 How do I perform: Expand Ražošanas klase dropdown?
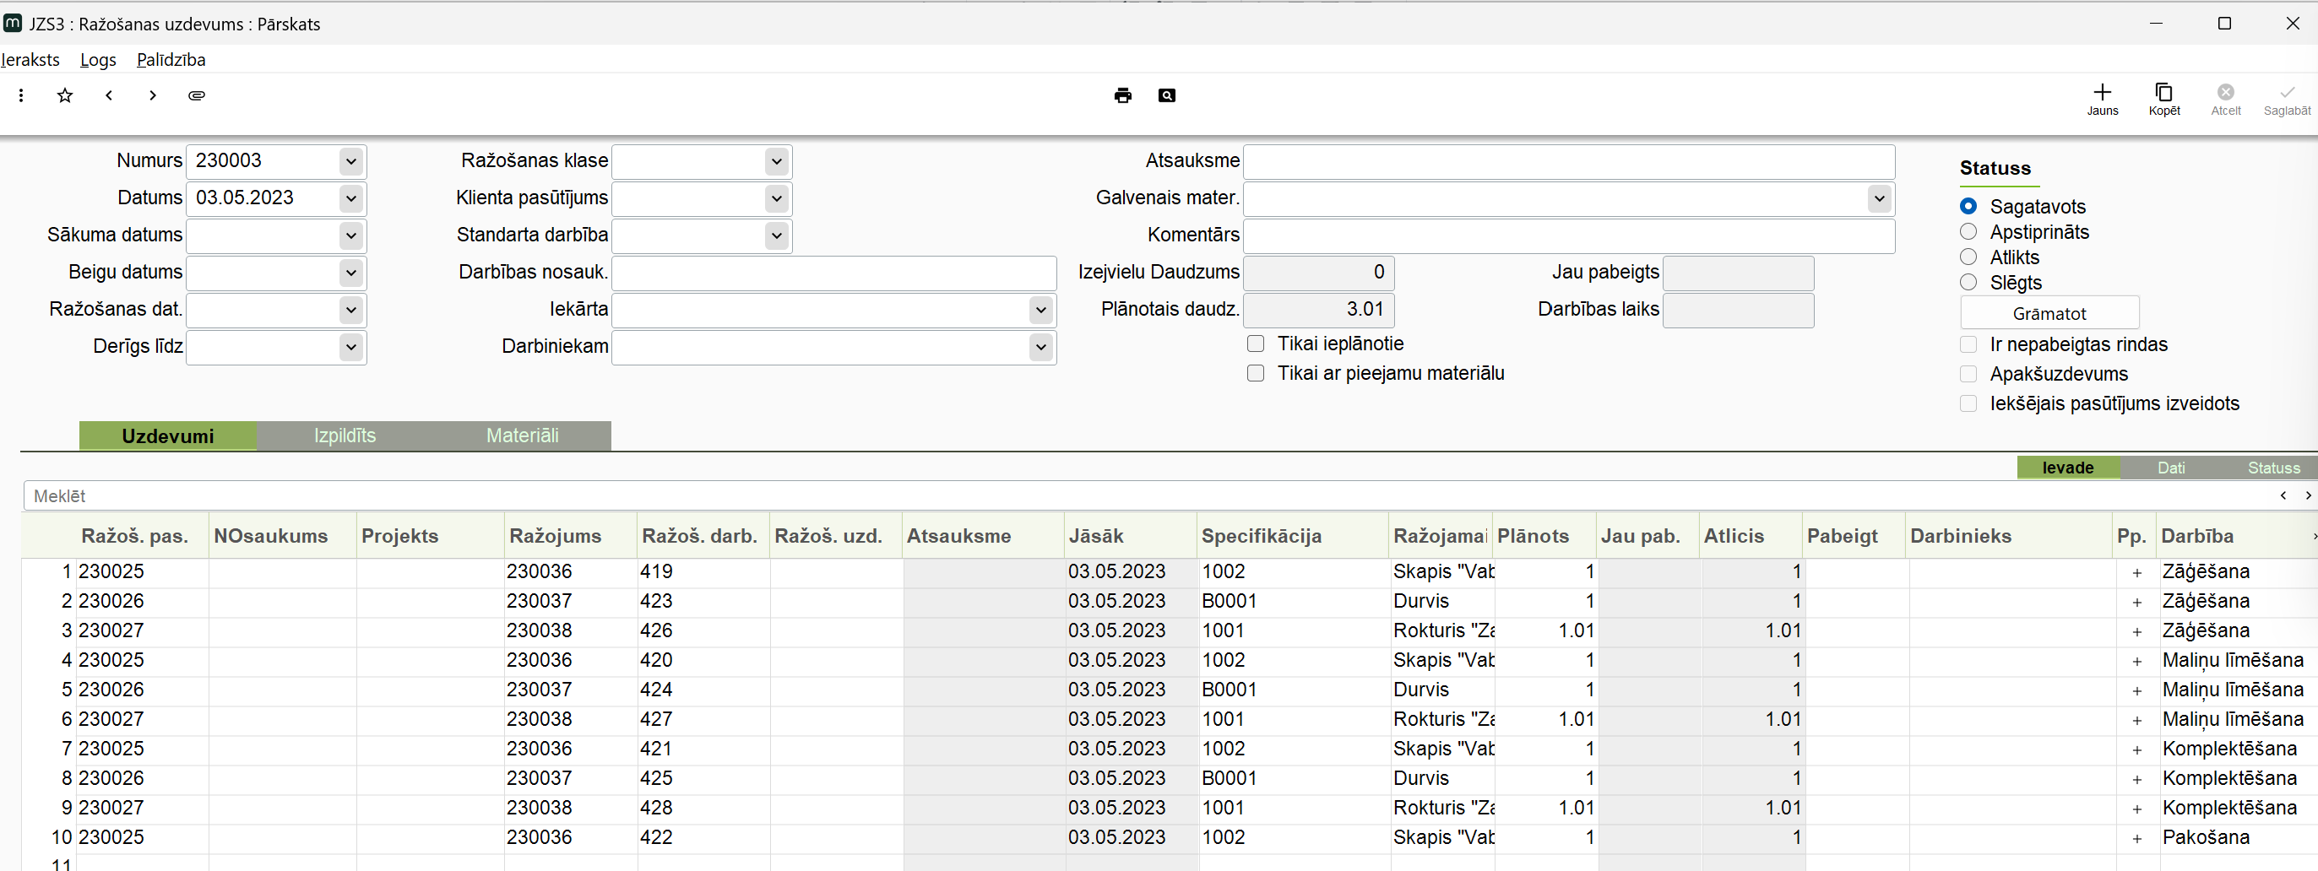tap(777, 162)
